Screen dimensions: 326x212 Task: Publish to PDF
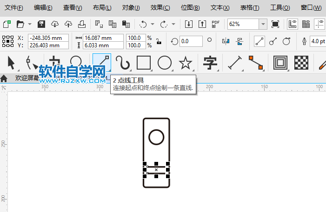[x=216, y=24]
